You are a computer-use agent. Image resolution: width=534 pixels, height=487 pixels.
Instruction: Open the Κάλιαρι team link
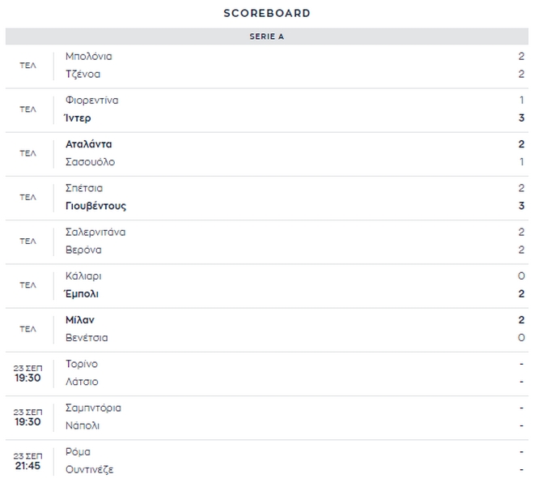coord(83,276)
